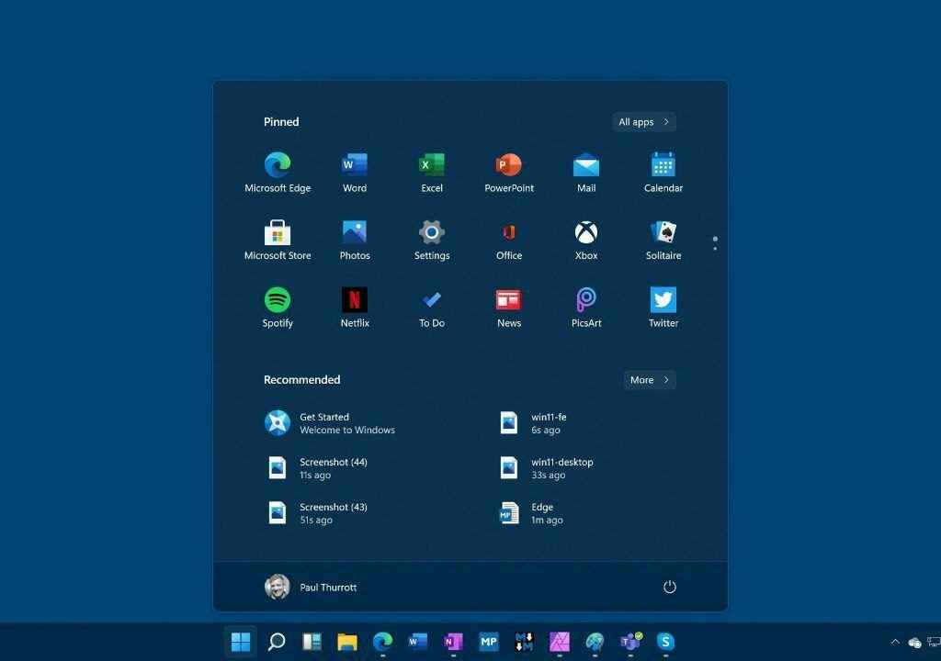Launch Netflix pinned app
941x661 pixels.
(x=355, y=308)
